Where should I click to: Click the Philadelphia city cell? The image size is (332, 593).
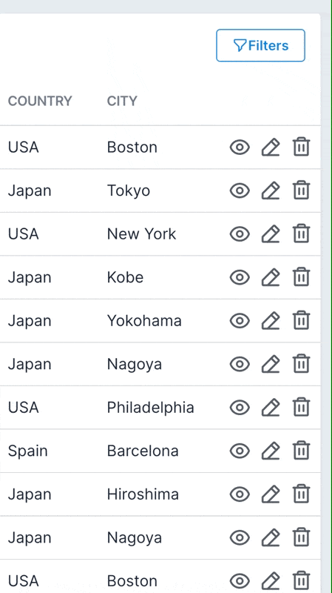click(151, 407)
